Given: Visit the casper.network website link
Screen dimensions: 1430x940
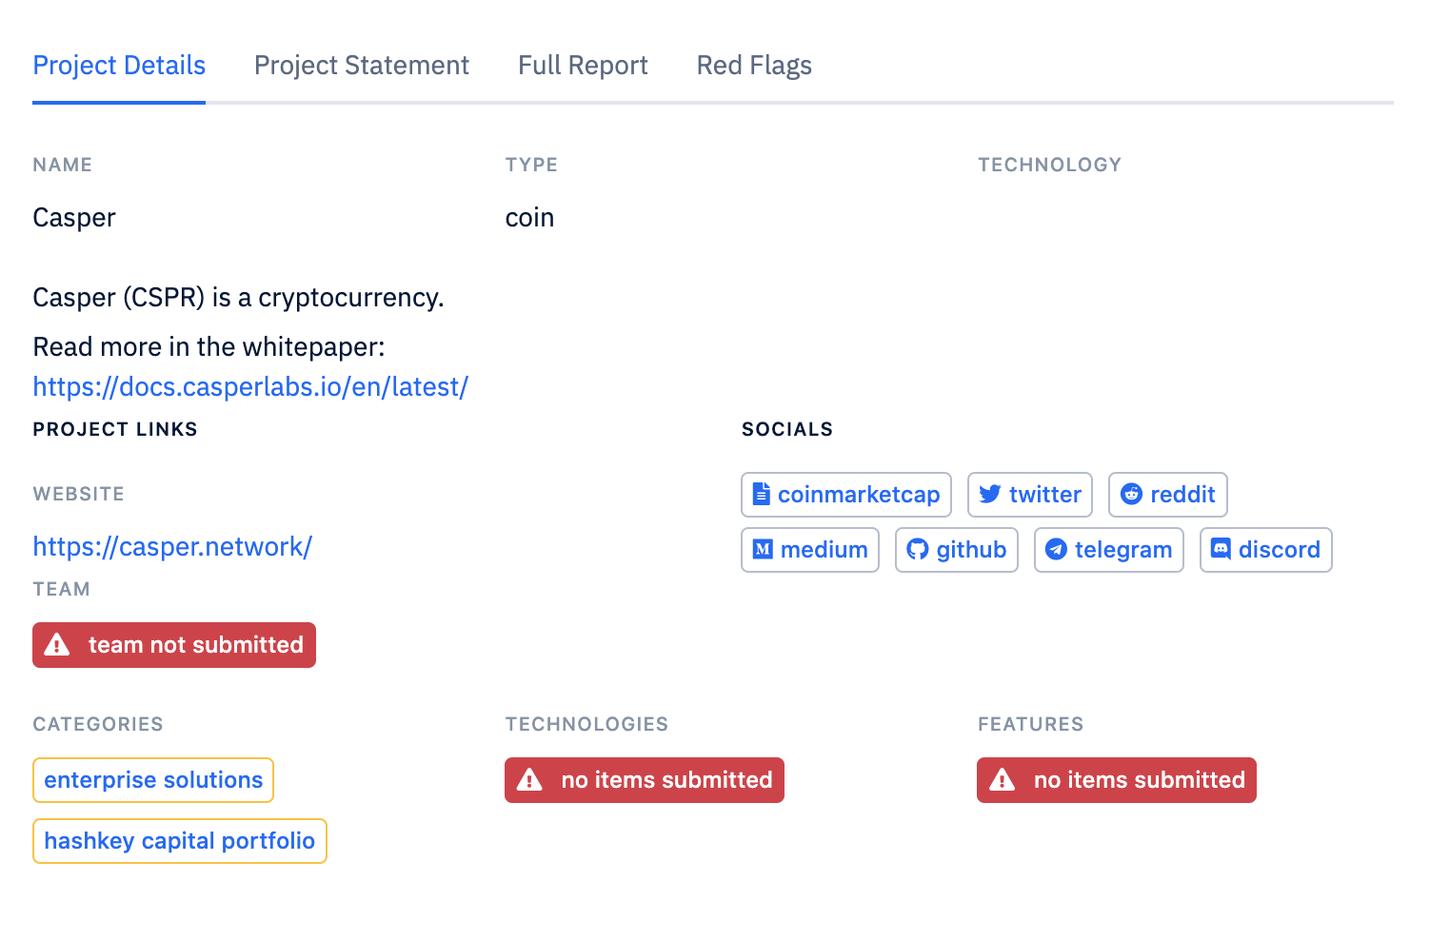Looking at the screenshot, I should [172, 547].
